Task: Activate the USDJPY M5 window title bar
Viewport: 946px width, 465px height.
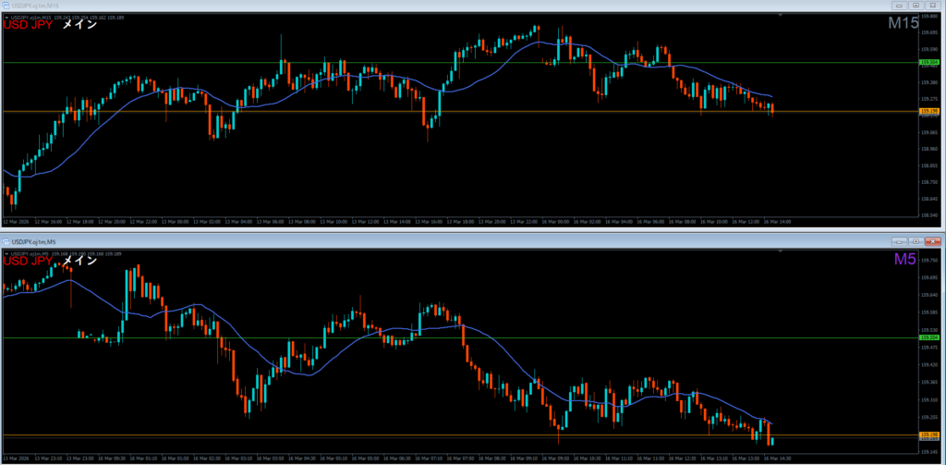Action: click(370, 240)
